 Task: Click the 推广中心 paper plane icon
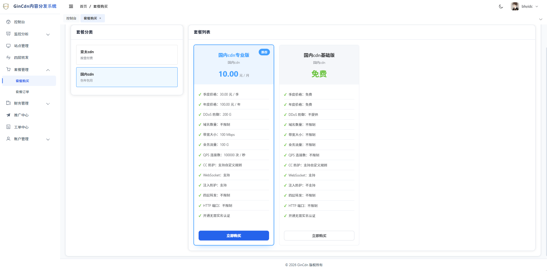coord(8,115)
